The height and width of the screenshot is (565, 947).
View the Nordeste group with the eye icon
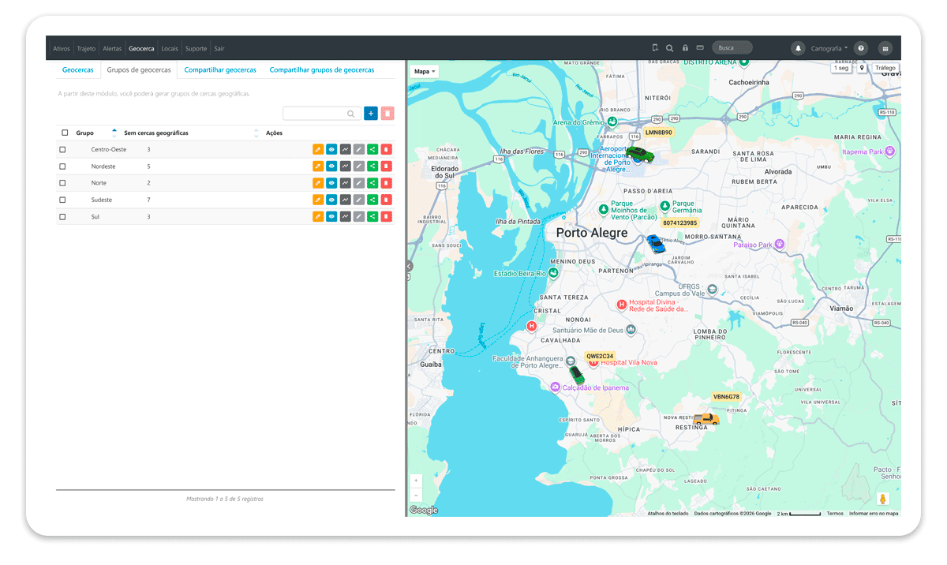pyautogui.click(x=331, y=167)
